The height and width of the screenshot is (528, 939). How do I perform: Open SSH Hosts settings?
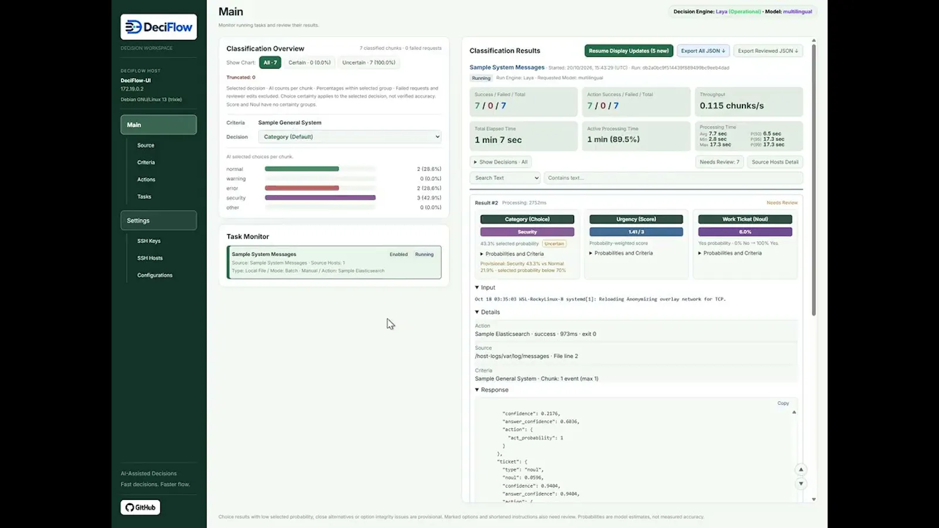(150, 258)
